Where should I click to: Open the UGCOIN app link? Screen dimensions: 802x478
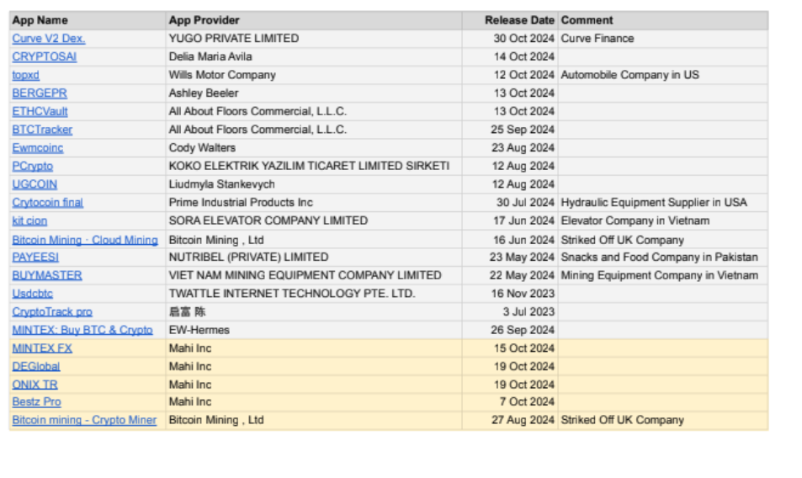click(35, 184)
